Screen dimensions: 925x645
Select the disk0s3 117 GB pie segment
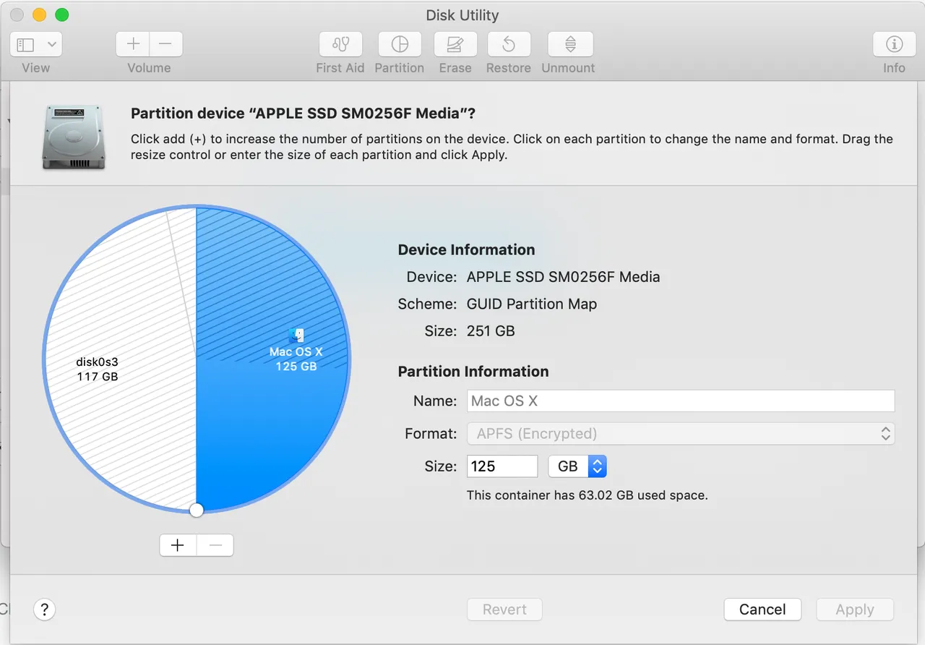[x=98, y=368]
